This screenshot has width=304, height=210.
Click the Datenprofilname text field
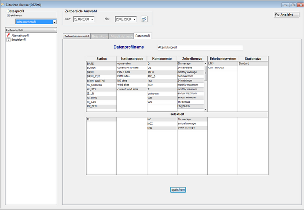[x=200, y=47]
